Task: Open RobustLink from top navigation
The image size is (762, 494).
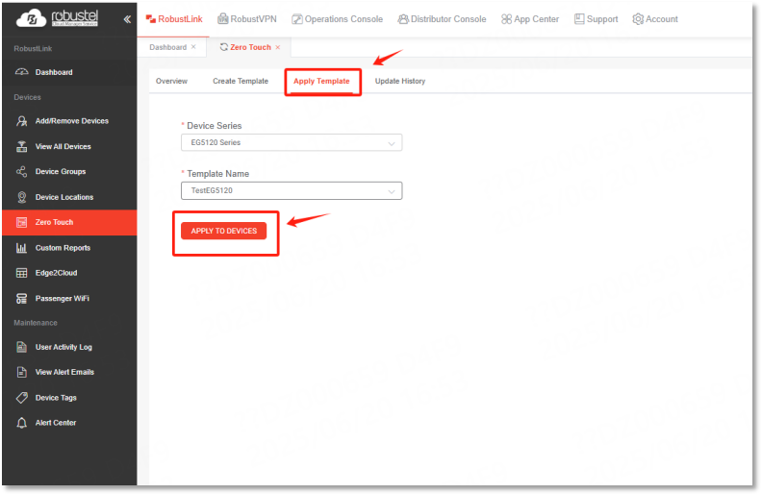Action: 174,19
